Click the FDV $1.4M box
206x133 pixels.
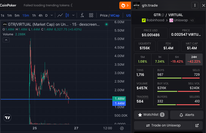tap(168, 46)
